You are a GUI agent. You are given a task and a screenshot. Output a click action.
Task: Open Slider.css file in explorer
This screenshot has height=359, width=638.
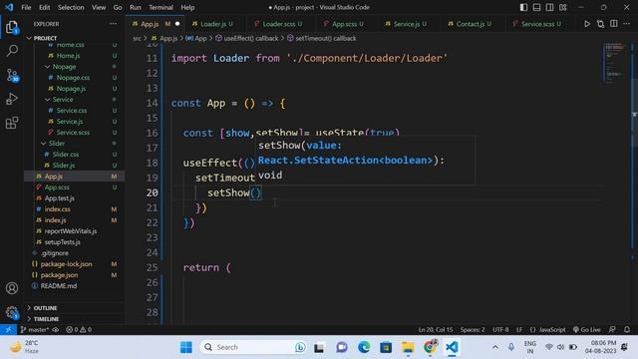click(x=66, y=155)
